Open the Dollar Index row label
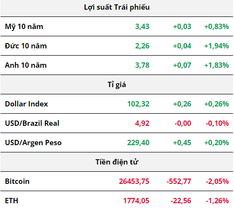The height and width of the screenshot is (210, 234). click(x=27, y=104)
